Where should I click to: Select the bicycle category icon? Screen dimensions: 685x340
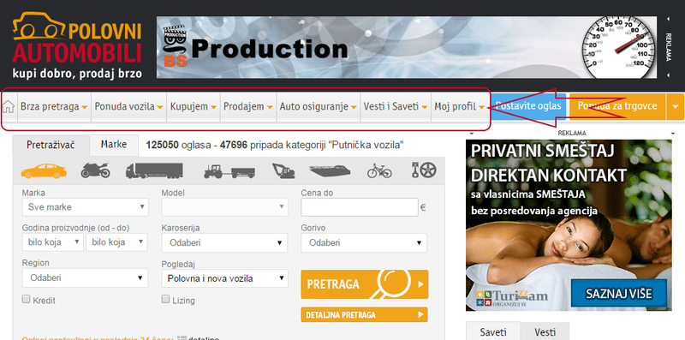(x=379, y=171)
